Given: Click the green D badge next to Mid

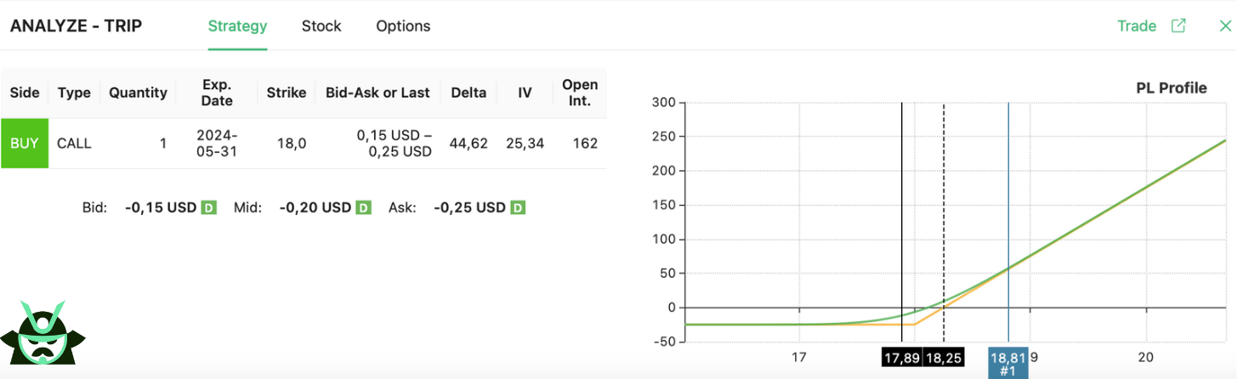Looking at the screenshot, I should pyautogui.click(x=363, y=207).
